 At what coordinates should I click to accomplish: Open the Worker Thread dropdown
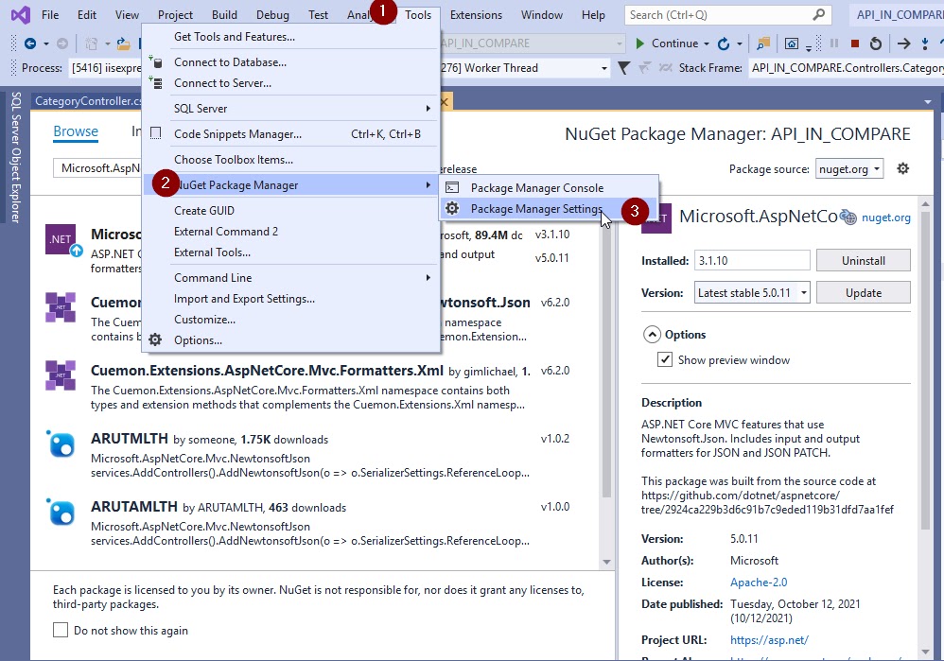coord(603,68)
